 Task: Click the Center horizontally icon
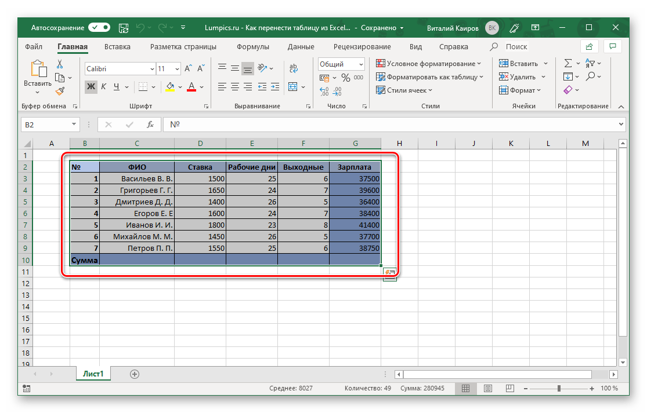(x=235, y=87)
